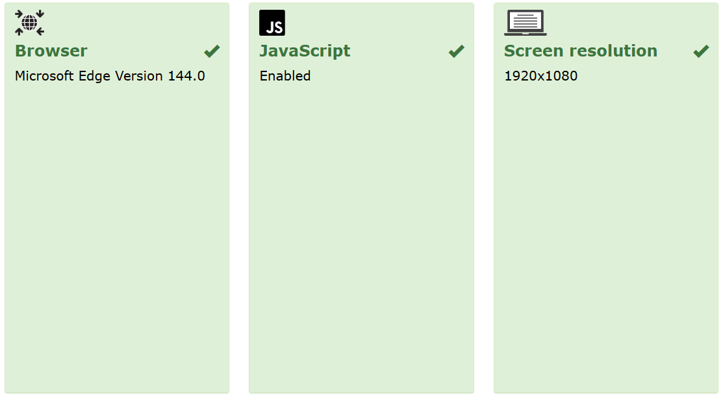The image size is (723, 398).
Task: Click the JavaScript Enabled status text
Action: [x=285, y=76]
